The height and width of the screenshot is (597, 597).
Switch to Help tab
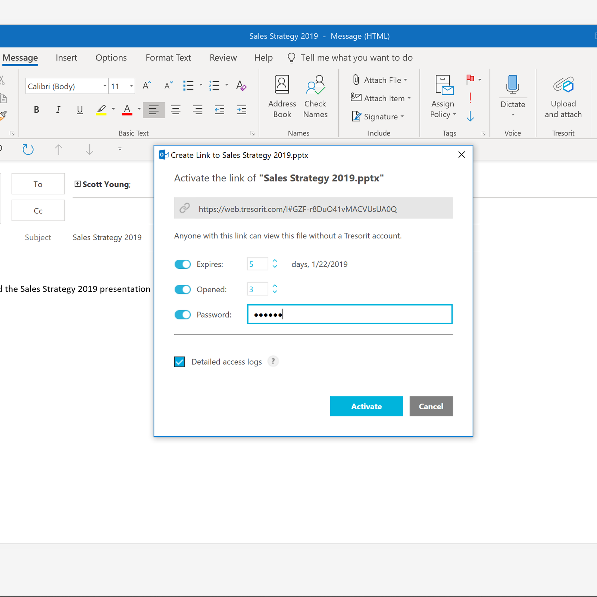tap(263, 57)
